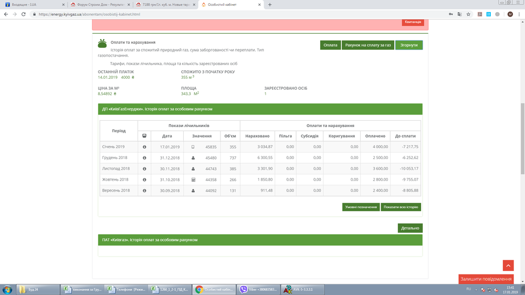Click person icon beside value 45480
Image resolution: width=525 pixels, height=295 pixels.
click(193, 157)
